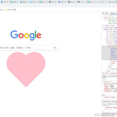The width and height of the screenshot is (117, 117).
Task: Close the 'YA' browser tab
Action: [103, 2]
